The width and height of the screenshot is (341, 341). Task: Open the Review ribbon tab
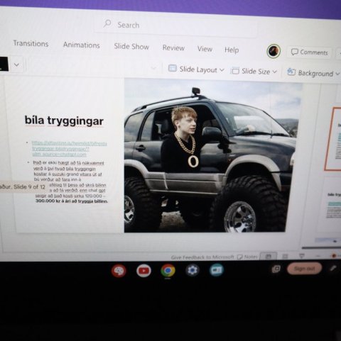click(x=173, y=47)
